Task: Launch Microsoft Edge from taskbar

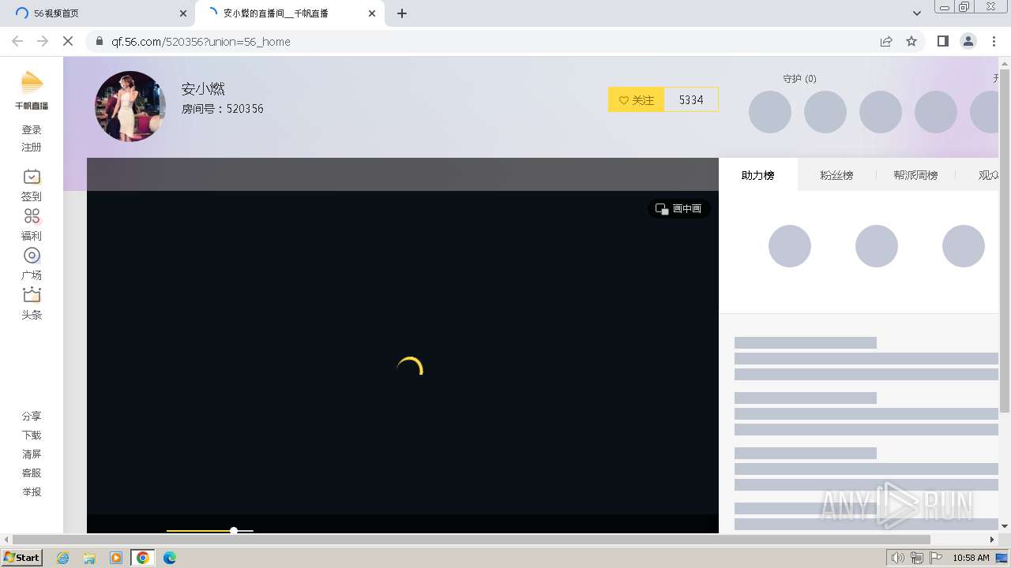Action: (169, 558)
